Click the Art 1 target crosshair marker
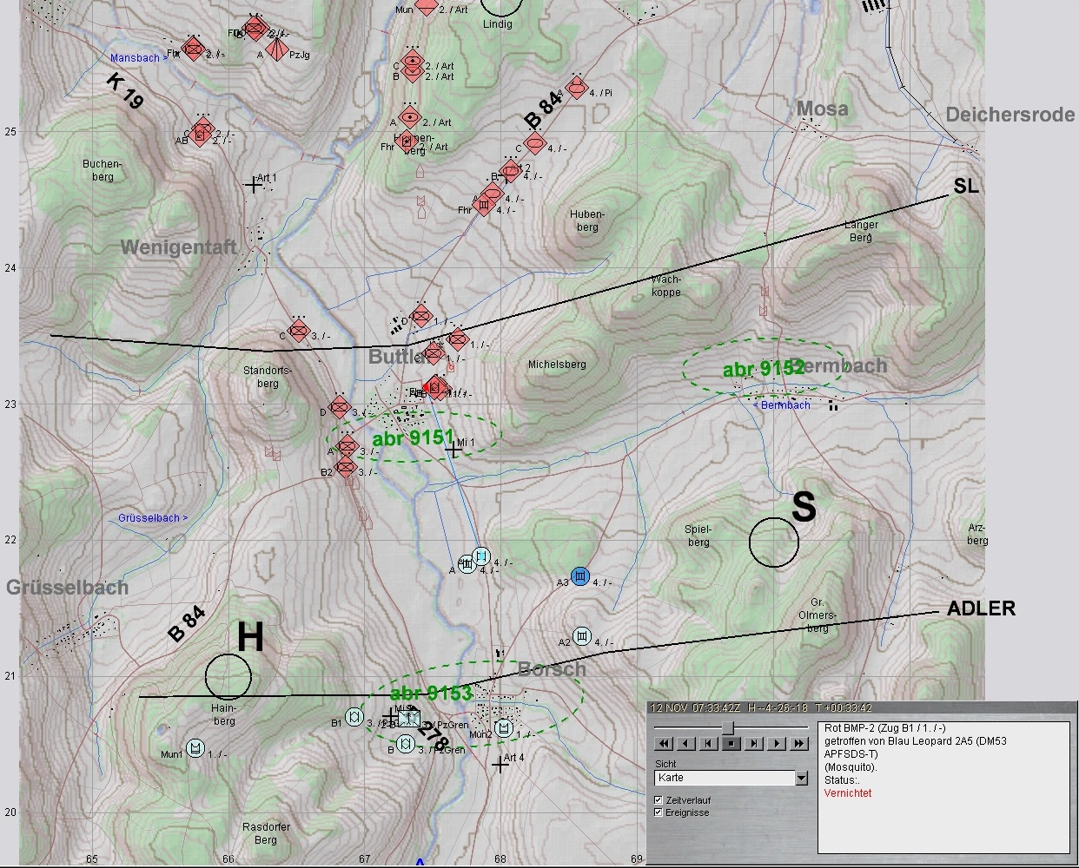Screen dimensions: 1079x868 click(253, 185)
